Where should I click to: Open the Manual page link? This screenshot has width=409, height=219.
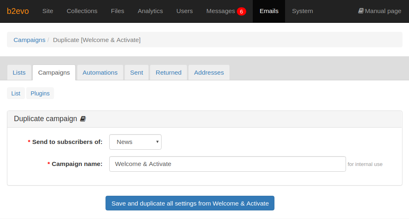tap(380, 11)
